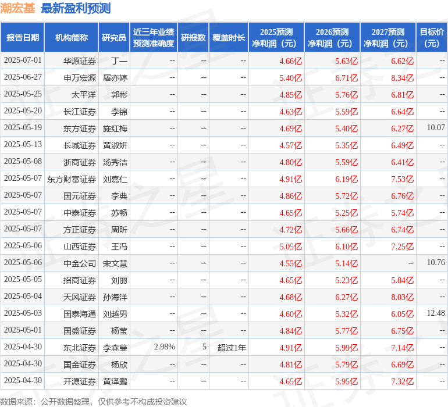
Task: Click the 覆盖时长 column header
Action: click(x=229, y=37)
